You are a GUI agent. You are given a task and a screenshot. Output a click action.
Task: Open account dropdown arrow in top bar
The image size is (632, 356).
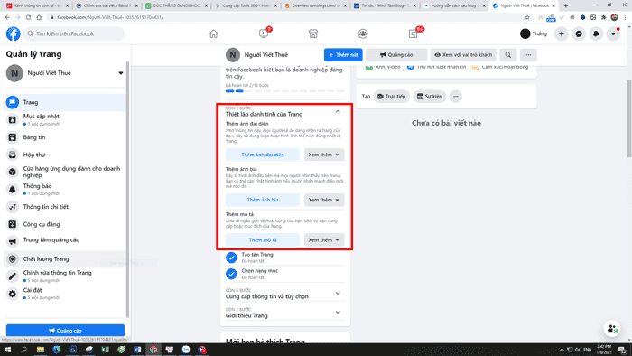coord(613,33)
